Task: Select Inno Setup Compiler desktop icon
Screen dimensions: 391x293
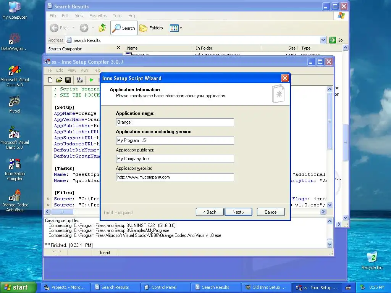Action: [15, 169]
